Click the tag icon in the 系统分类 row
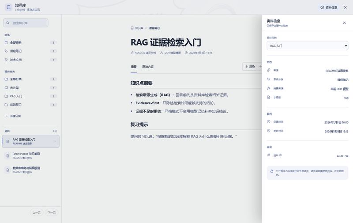Screen dimensions: 353x223 (269, 79)
